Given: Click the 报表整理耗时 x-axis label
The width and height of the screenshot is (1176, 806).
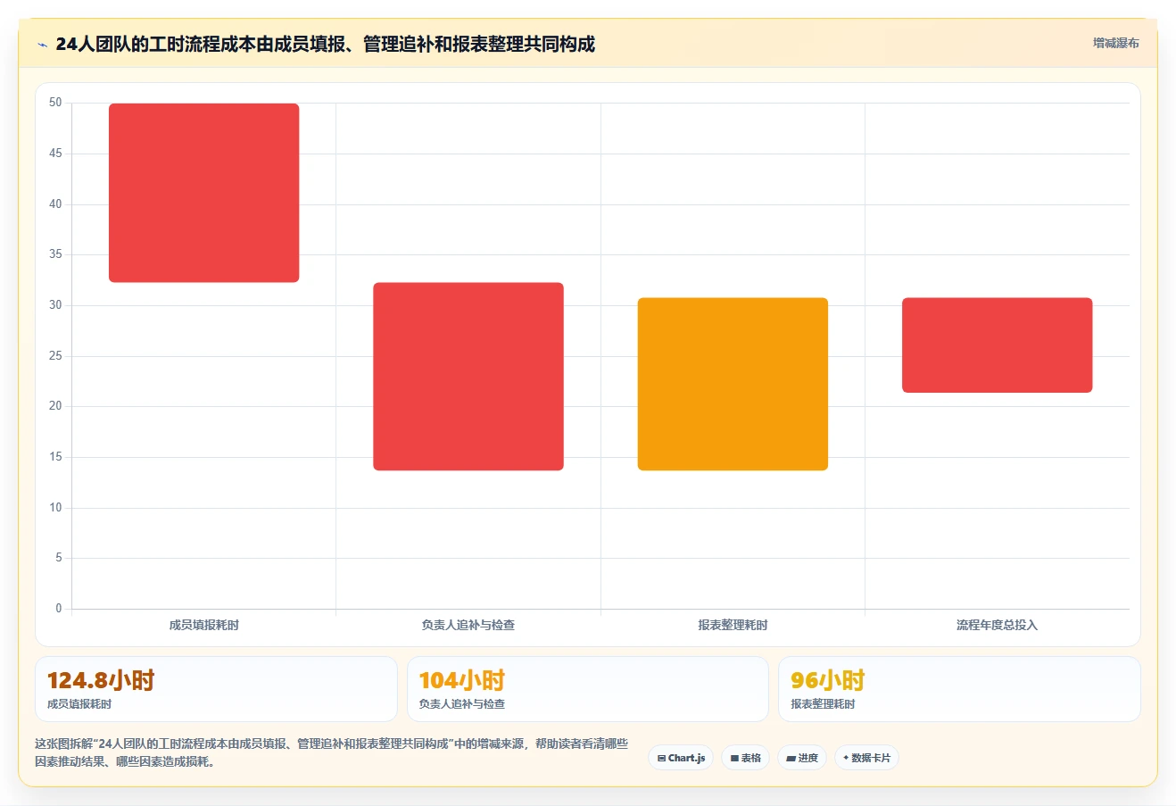Looking at the screenshot, I should coord(733,625).
